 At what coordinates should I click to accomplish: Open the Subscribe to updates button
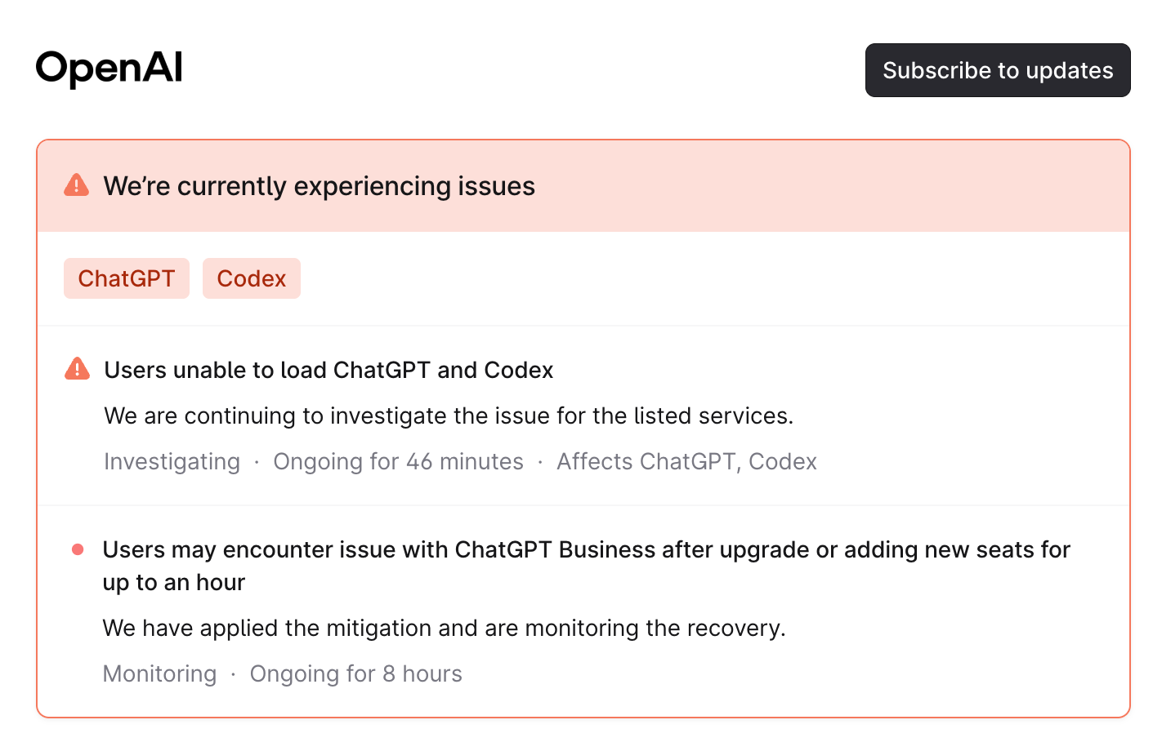[998, 70]
